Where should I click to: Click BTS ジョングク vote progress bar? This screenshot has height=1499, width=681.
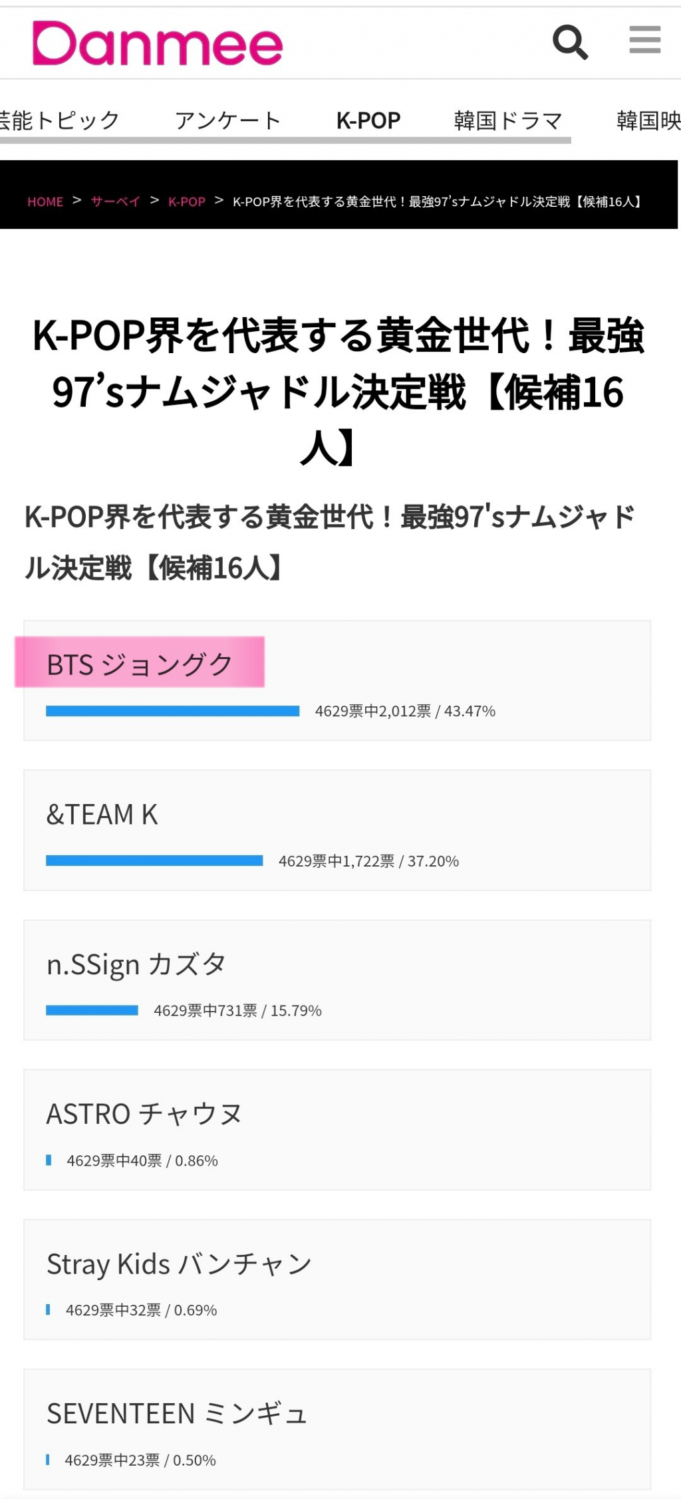(x=173, y=711)
